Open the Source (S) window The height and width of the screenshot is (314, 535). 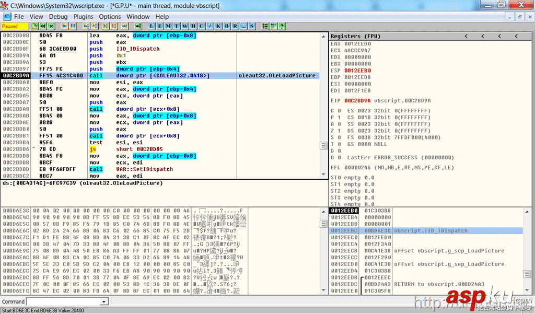click(x=252, y=26)
